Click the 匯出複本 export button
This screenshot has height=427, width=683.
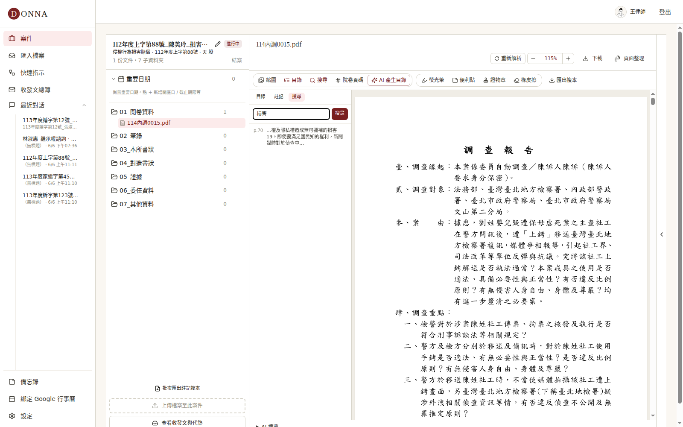[x=563, y=80]
